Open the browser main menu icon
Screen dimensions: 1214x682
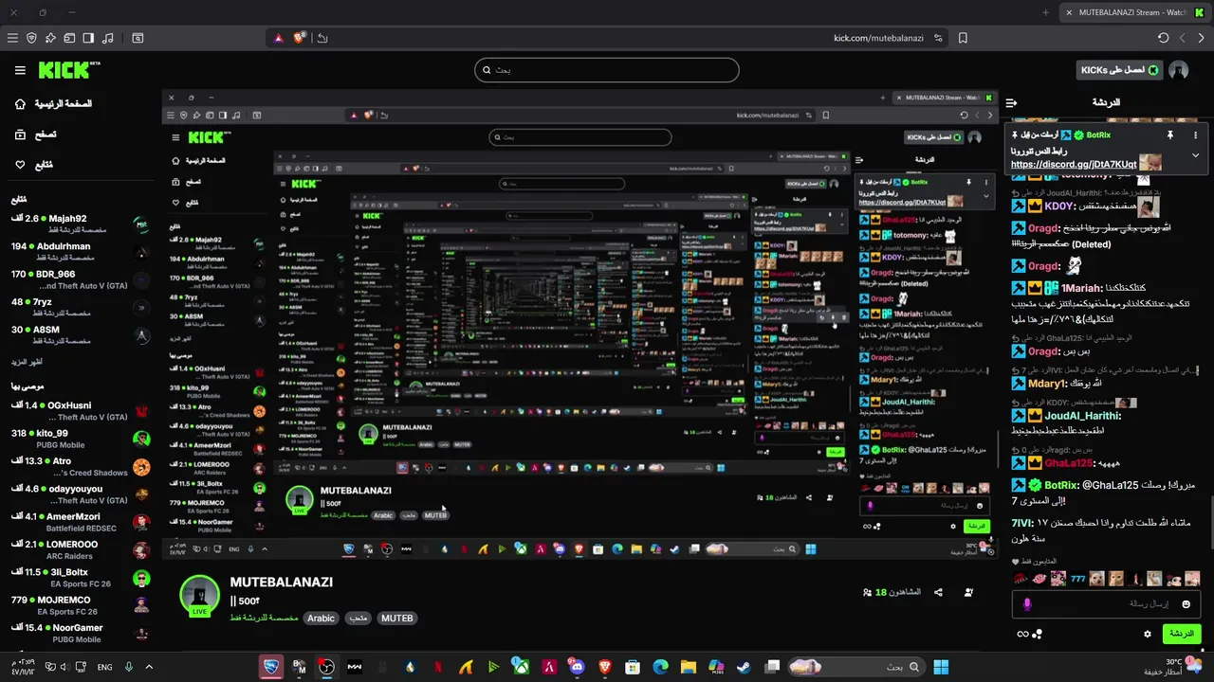pyautogui.click(x=12, y=38)
